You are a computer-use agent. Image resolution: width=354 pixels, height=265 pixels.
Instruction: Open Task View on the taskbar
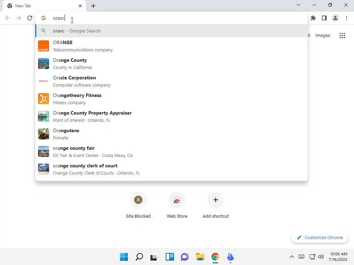[154, 257]
